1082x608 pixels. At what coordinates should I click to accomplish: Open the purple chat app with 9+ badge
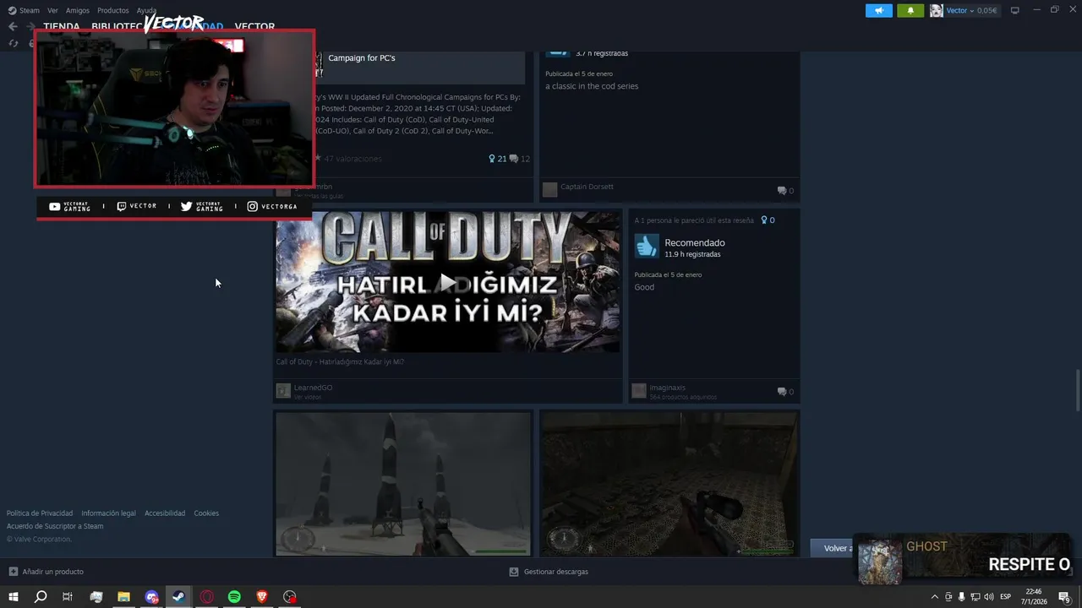(x=151, y=597)
